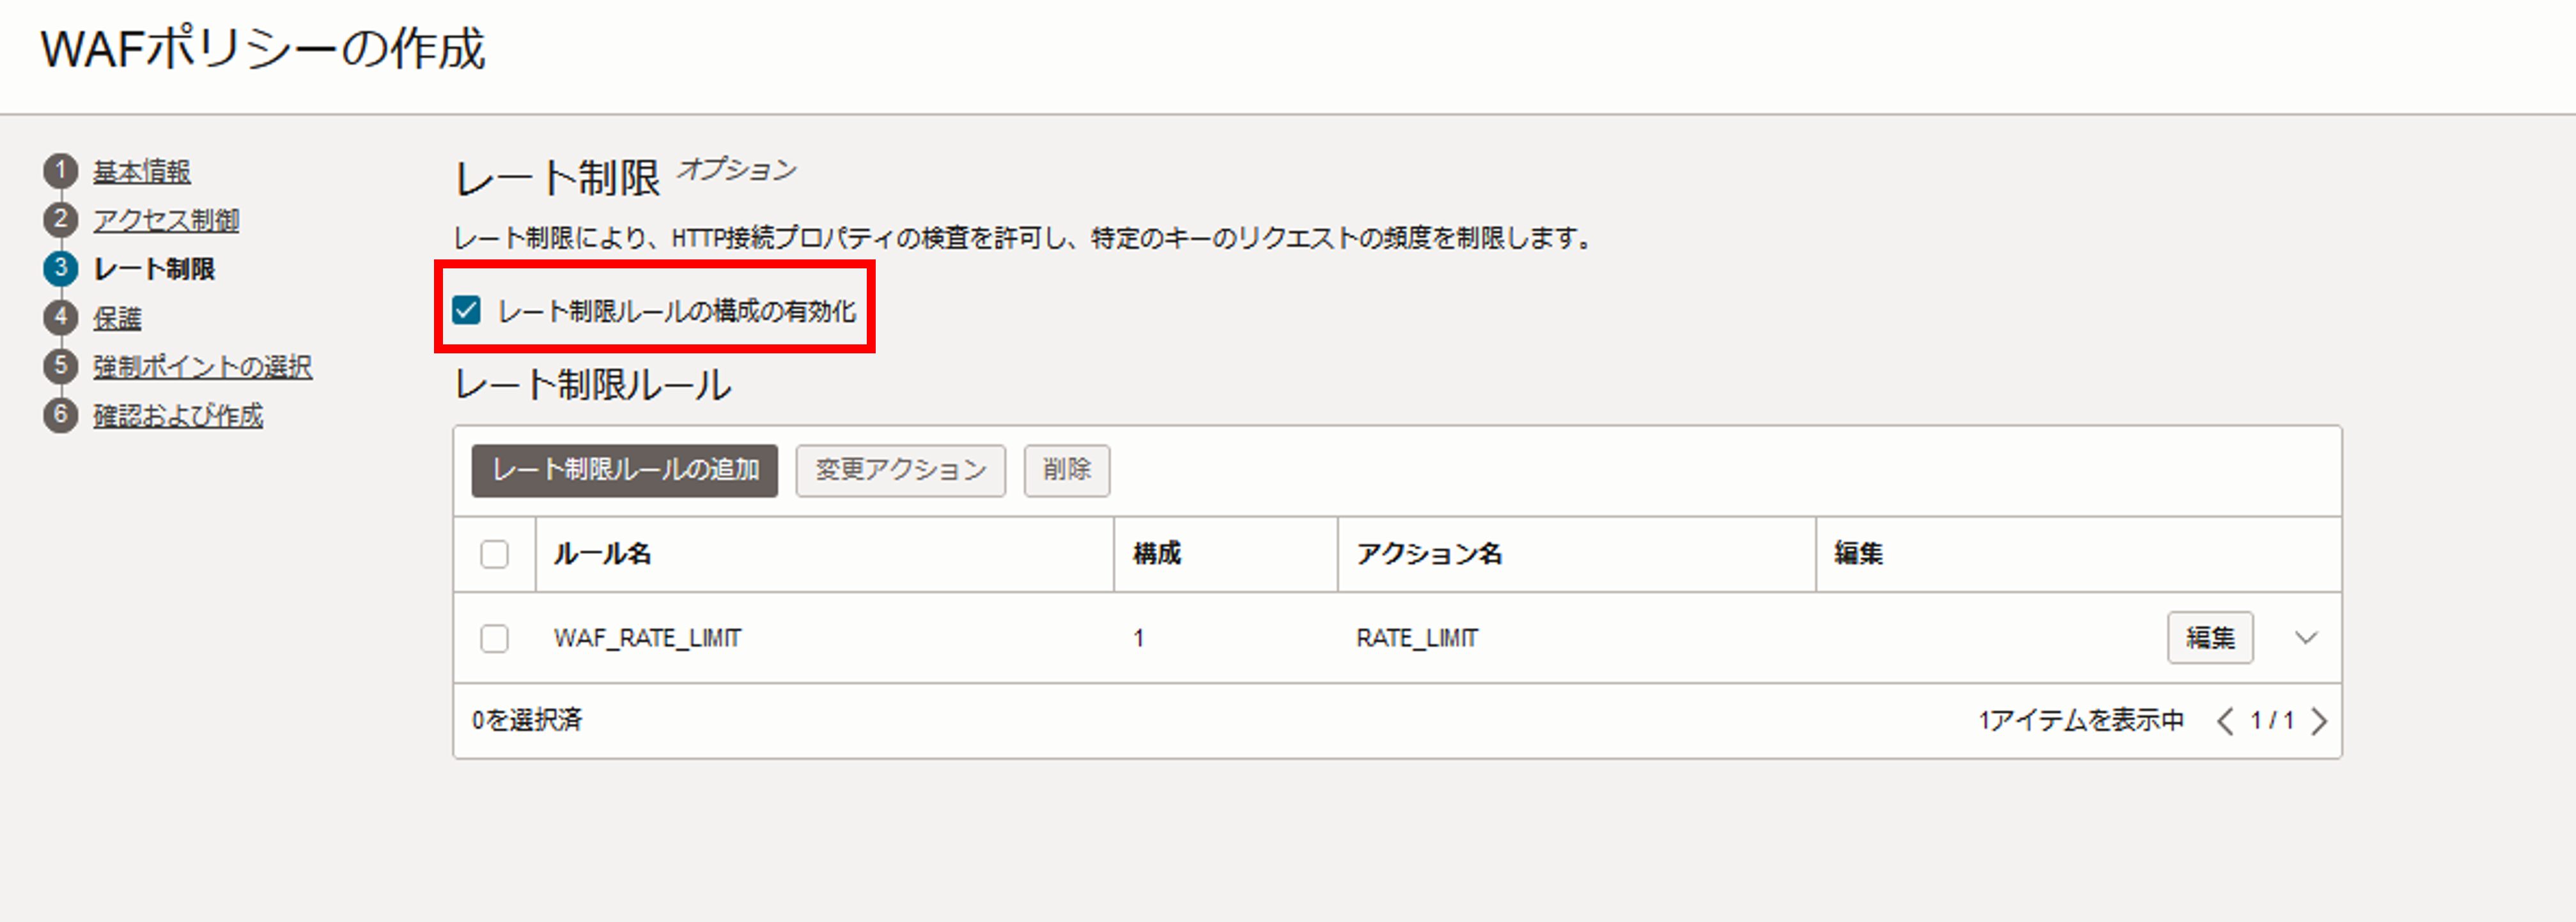
Task: Click step number 4 circle icon
Action: point(61,317)
